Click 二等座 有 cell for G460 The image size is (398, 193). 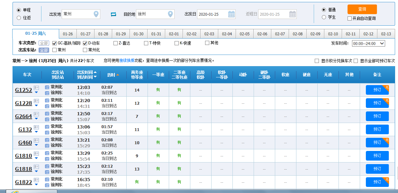click(179, 143)
